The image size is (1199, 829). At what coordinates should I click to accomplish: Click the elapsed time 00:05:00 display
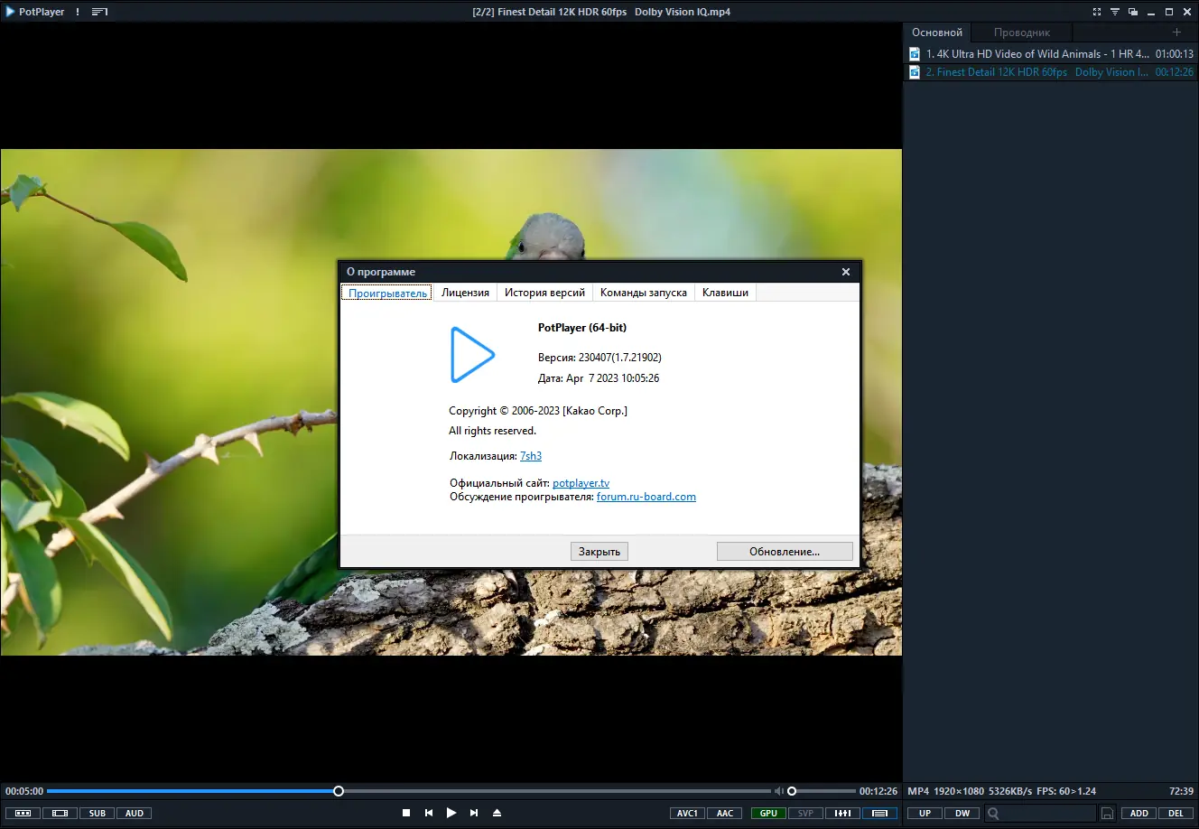click(24, 791)
